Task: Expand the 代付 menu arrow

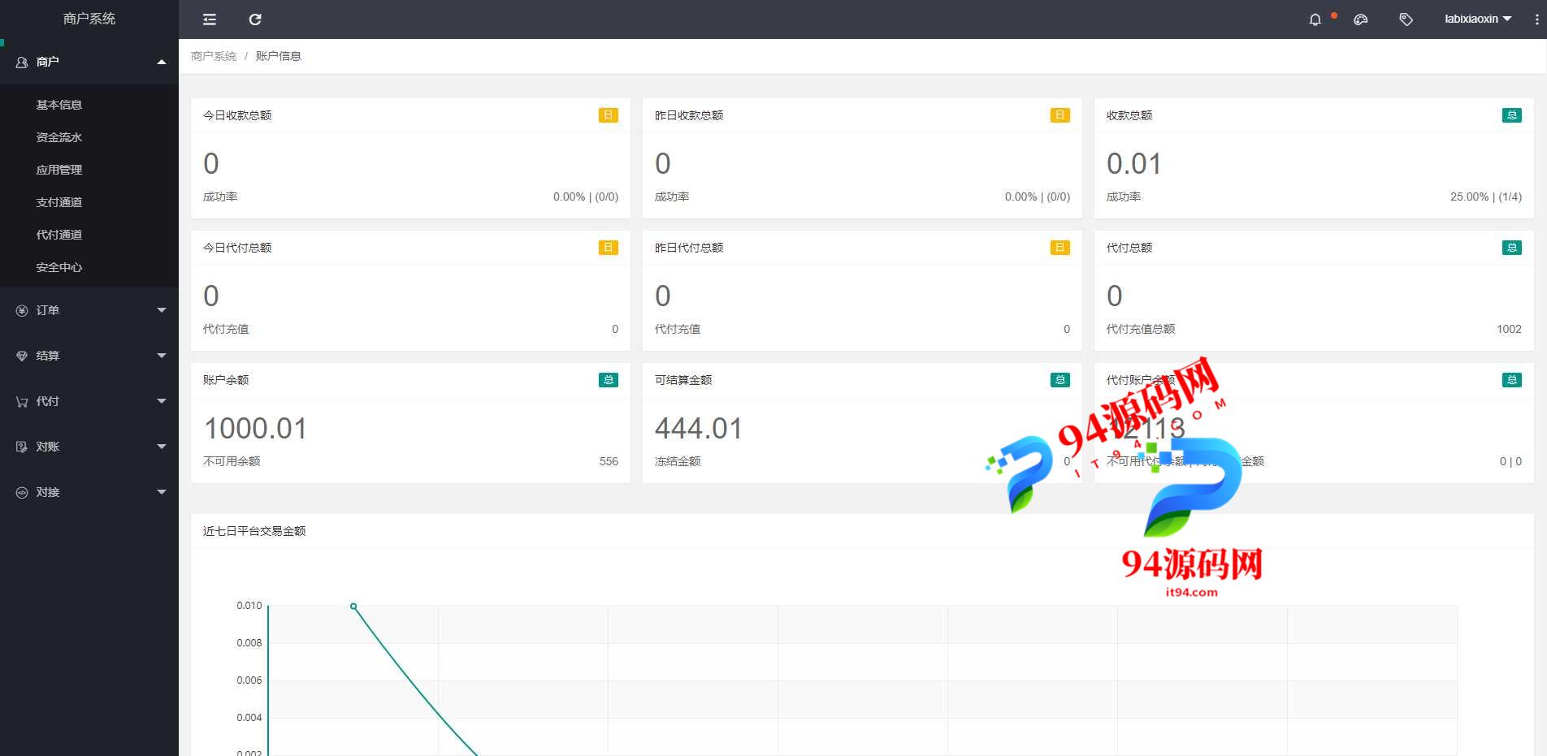Action: [x=162, y=401]
